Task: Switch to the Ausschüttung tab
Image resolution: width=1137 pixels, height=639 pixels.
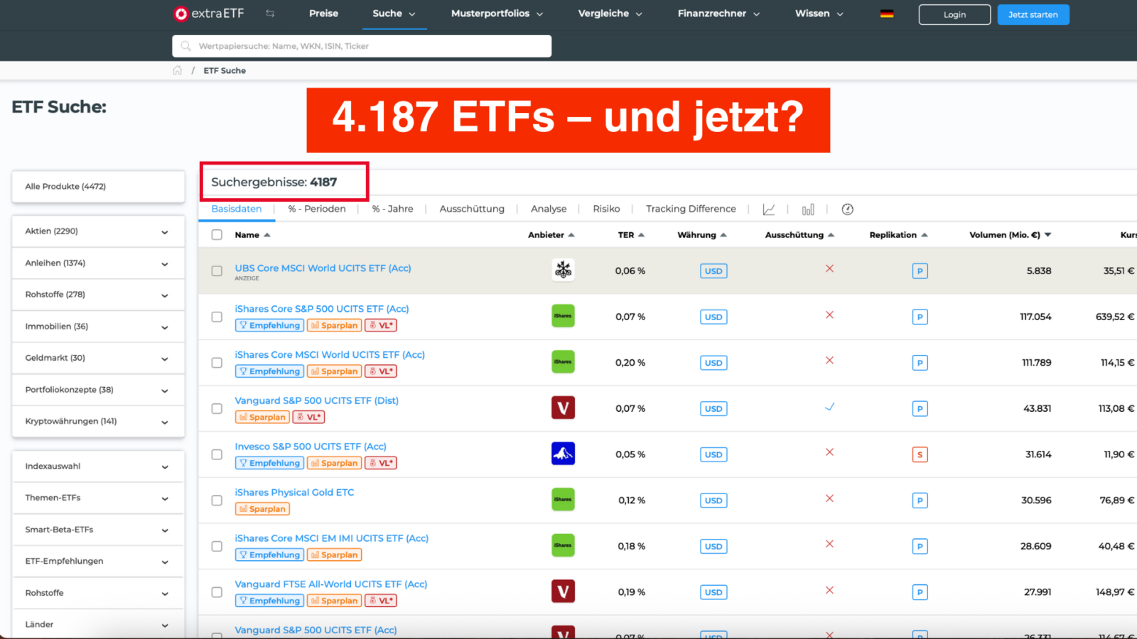Action: pyautogui.click(x=472, y=209)
